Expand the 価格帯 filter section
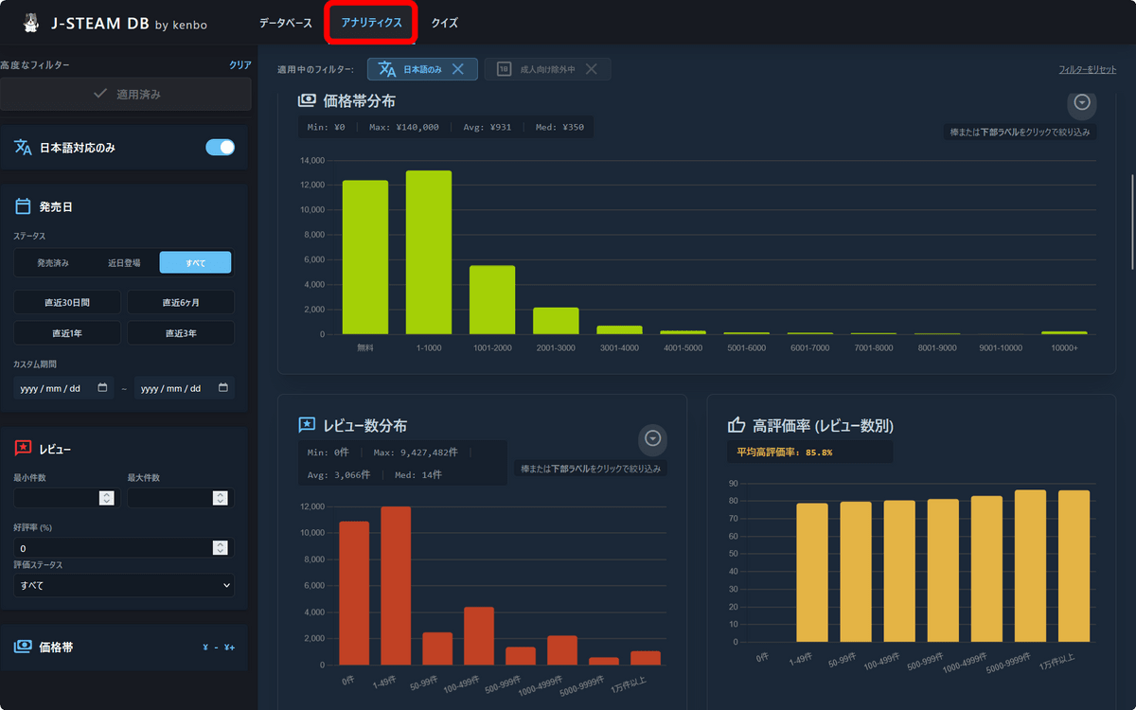The width and height of the screenshot is (1136, 710). (x=124, y=648)
